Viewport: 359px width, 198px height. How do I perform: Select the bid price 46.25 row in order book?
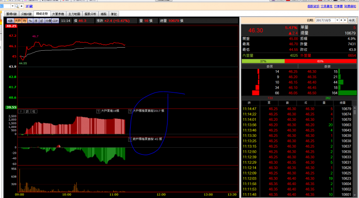pyautogui.click(x=270, y=72)
